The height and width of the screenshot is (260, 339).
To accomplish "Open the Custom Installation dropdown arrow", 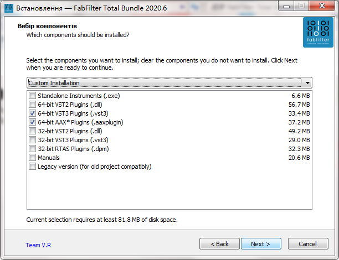I will (307, 83).
